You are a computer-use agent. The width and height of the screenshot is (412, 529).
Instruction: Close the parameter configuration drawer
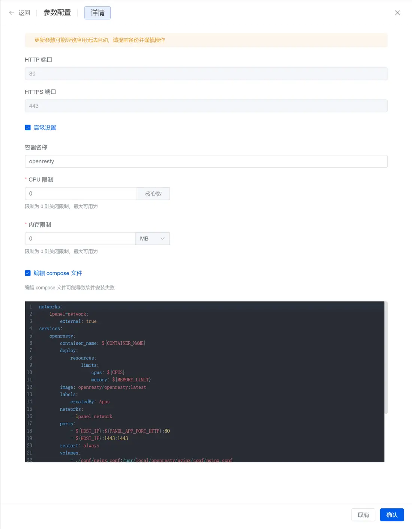397,13
